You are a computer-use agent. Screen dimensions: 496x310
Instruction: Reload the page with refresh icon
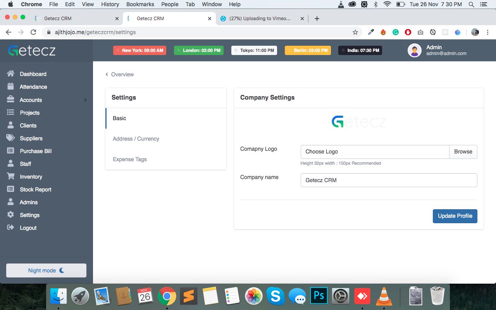click(33, 32)
